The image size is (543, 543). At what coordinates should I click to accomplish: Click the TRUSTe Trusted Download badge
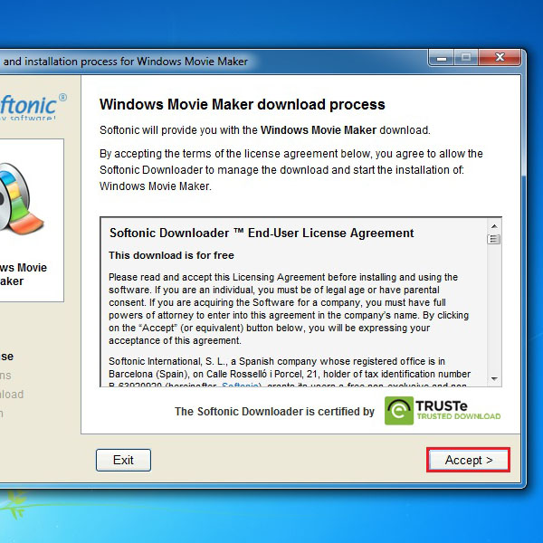pos(443,411)
